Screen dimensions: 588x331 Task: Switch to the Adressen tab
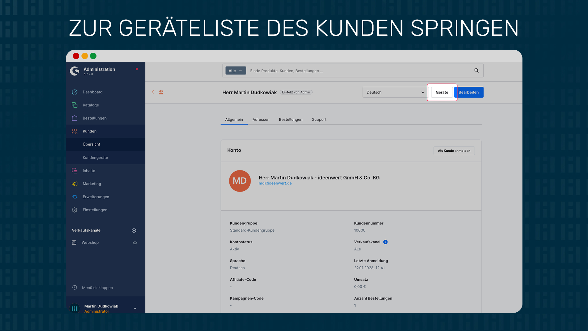click(x=261, y=120)
